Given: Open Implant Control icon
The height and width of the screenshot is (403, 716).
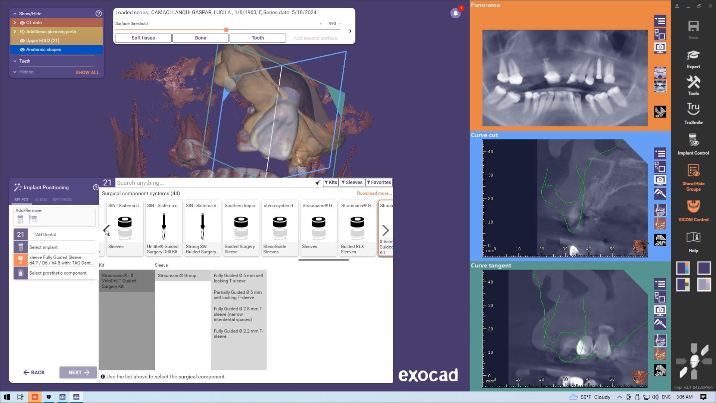Looking at the screenshot, I should [x=693, y=140].
